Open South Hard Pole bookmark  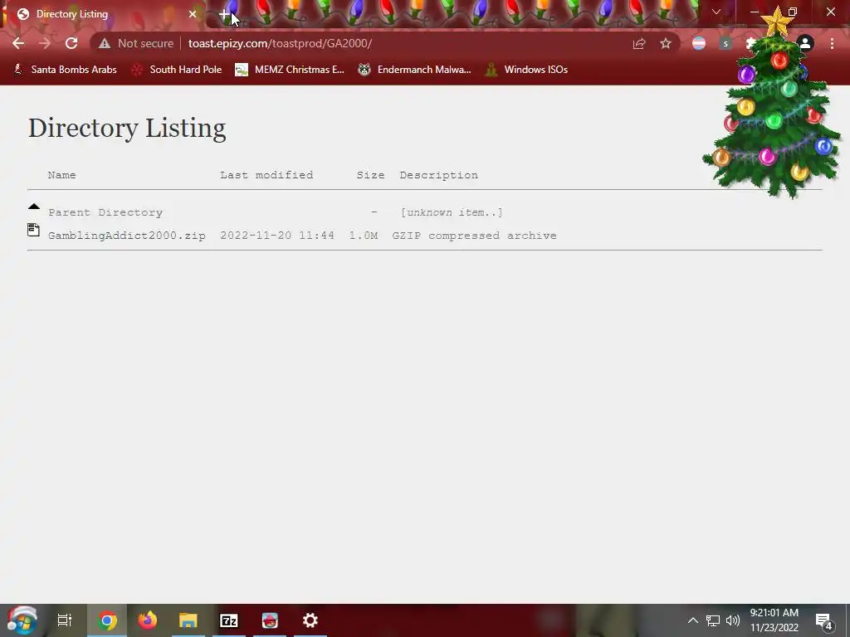pos(178,70)
